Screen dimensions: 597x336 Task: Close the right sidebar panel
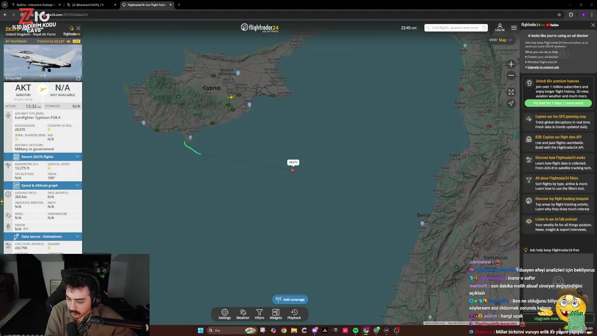point(593,25)
